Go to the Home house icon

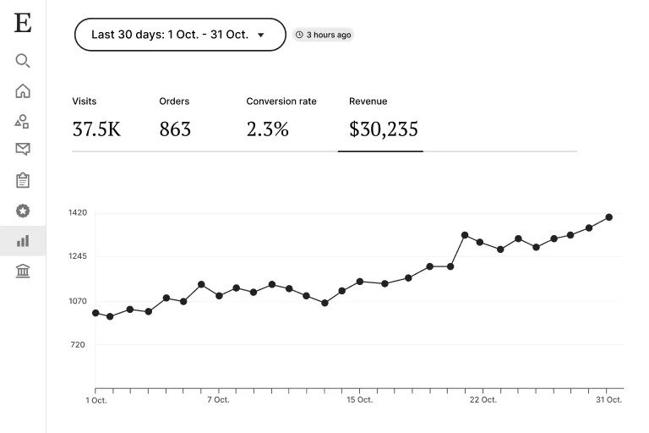pos(23,91)
